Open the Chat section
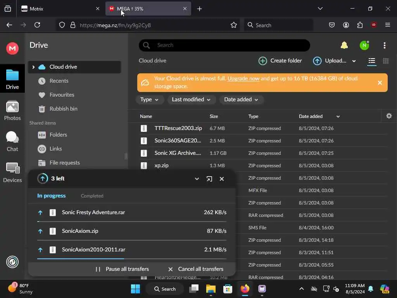This screenshot has height=298, width=397. pos(12,141)
